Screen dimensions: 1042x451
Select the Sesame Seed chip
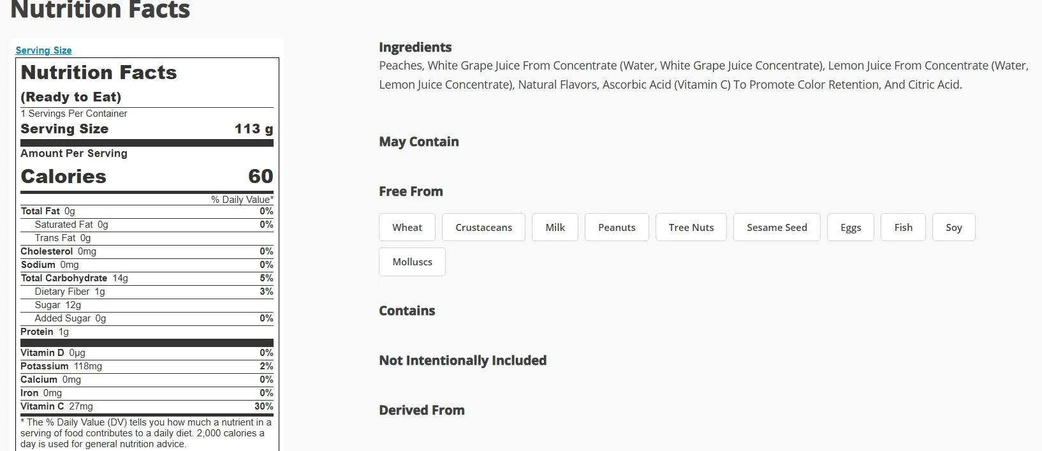[x=777, y=227]
